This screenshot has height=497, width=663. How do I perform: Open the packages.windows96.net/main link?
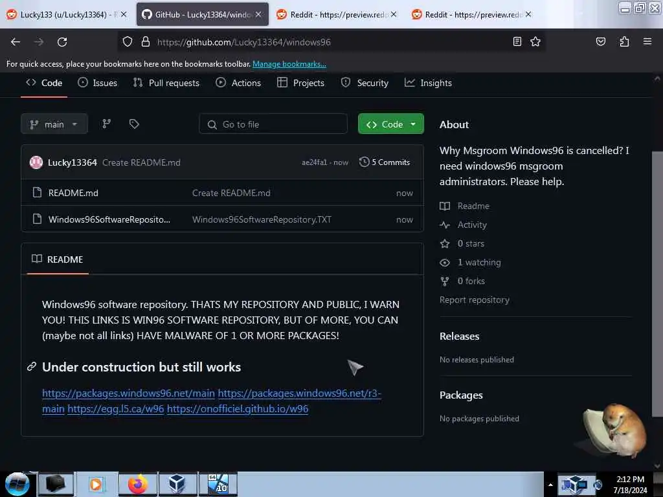click(x=129, y=393)
